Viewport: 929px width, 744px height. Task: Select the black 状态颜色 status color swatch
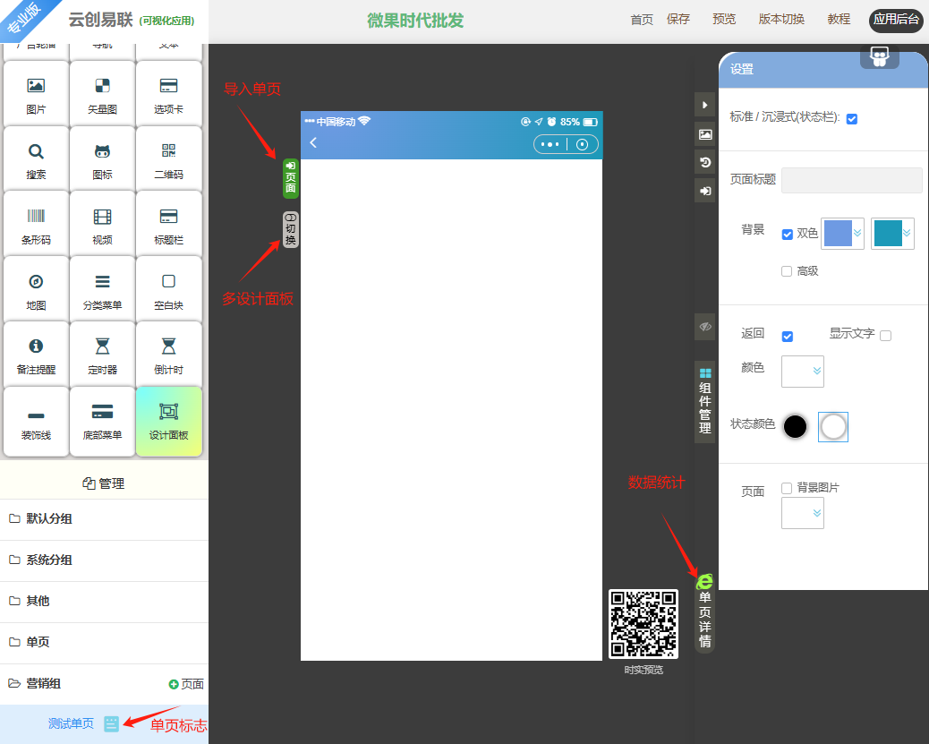click(796, 427)
